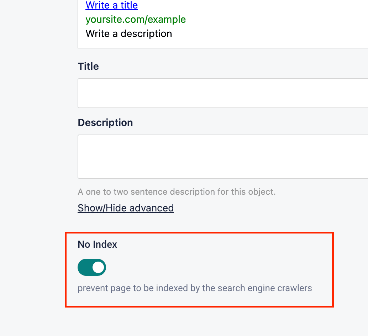This screenshot has width=368, height=336.
Task: Click the Title field label
Action: coord(88,67)
